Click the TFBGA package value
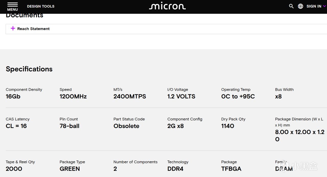Screen dimensions: 327x177 [x=231, y=169]
